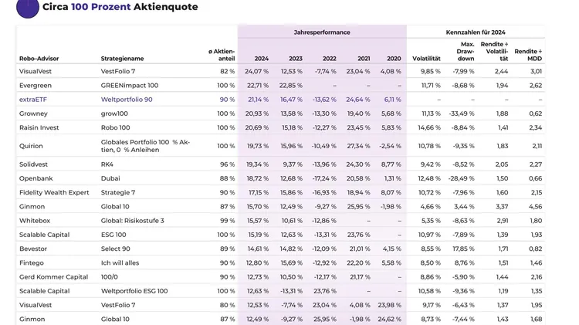This screenshot has width=579, height=325.
Task: Click the '2020' year column header
Action: click(394, 59)
